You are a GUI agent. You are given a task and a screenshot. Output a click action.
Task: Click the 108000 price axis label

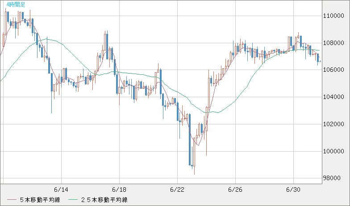pos(333,43)
